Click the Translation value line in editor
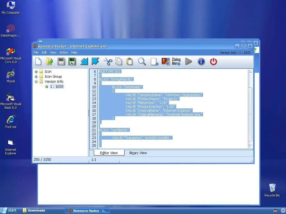The width and height of the screenshot is (286, 214). click(x=141, y=138)
